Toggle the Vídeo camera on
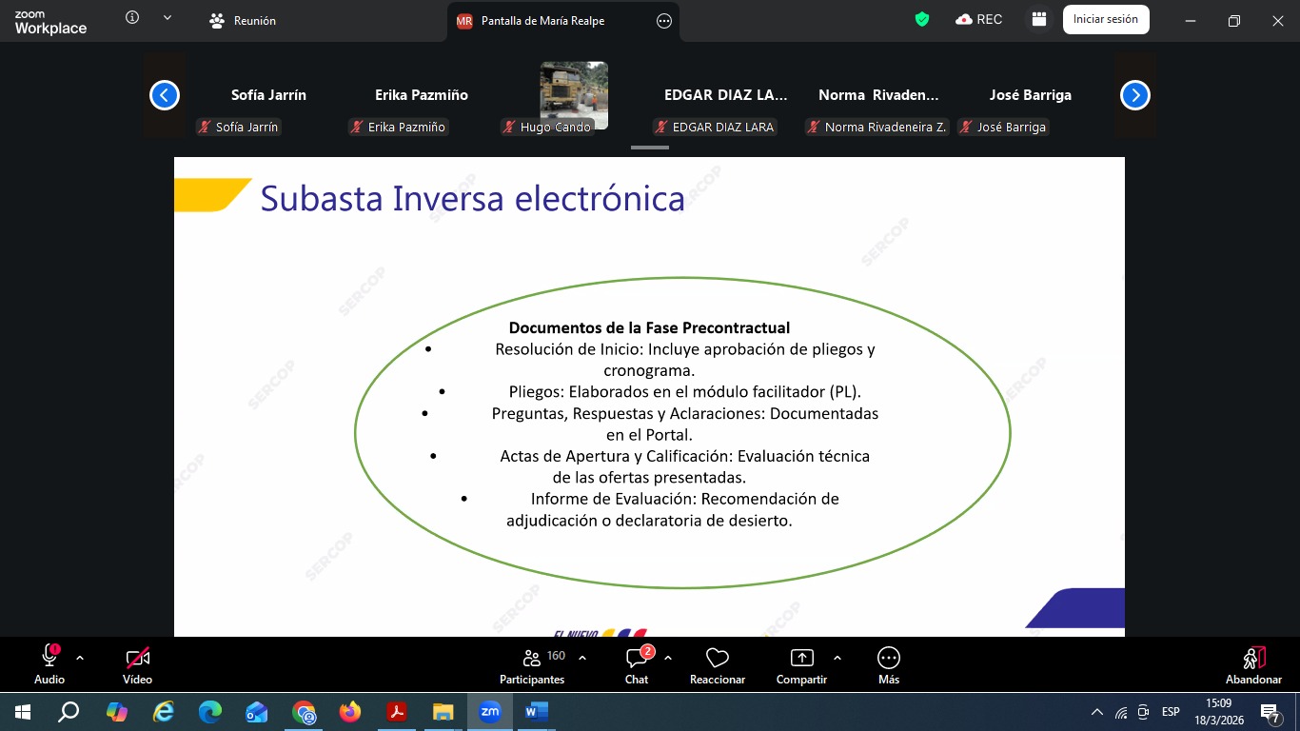 137,664
